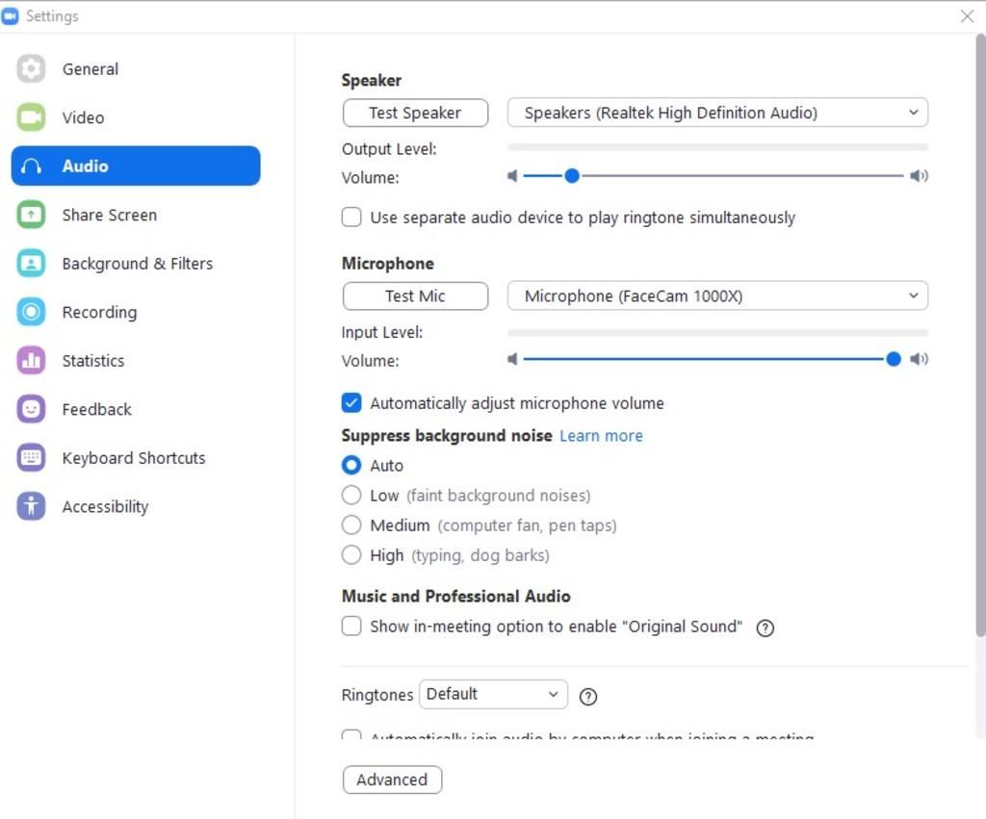986x819 pixels.
Task: Click the Video camera icon
Action: click(x=31, y=117)
